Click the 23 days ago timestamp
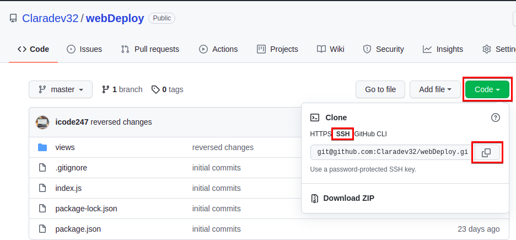The height and width of the screenshot is (240, 516). 479,229
